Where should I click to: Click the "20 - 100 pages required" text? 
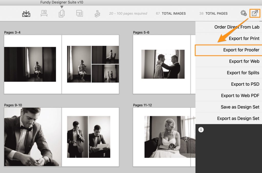click(x=128, y=14)
